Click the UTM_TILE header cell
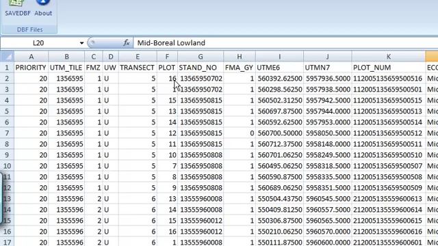438x246 pixels. pyautogui.click(x=66, y=68)
